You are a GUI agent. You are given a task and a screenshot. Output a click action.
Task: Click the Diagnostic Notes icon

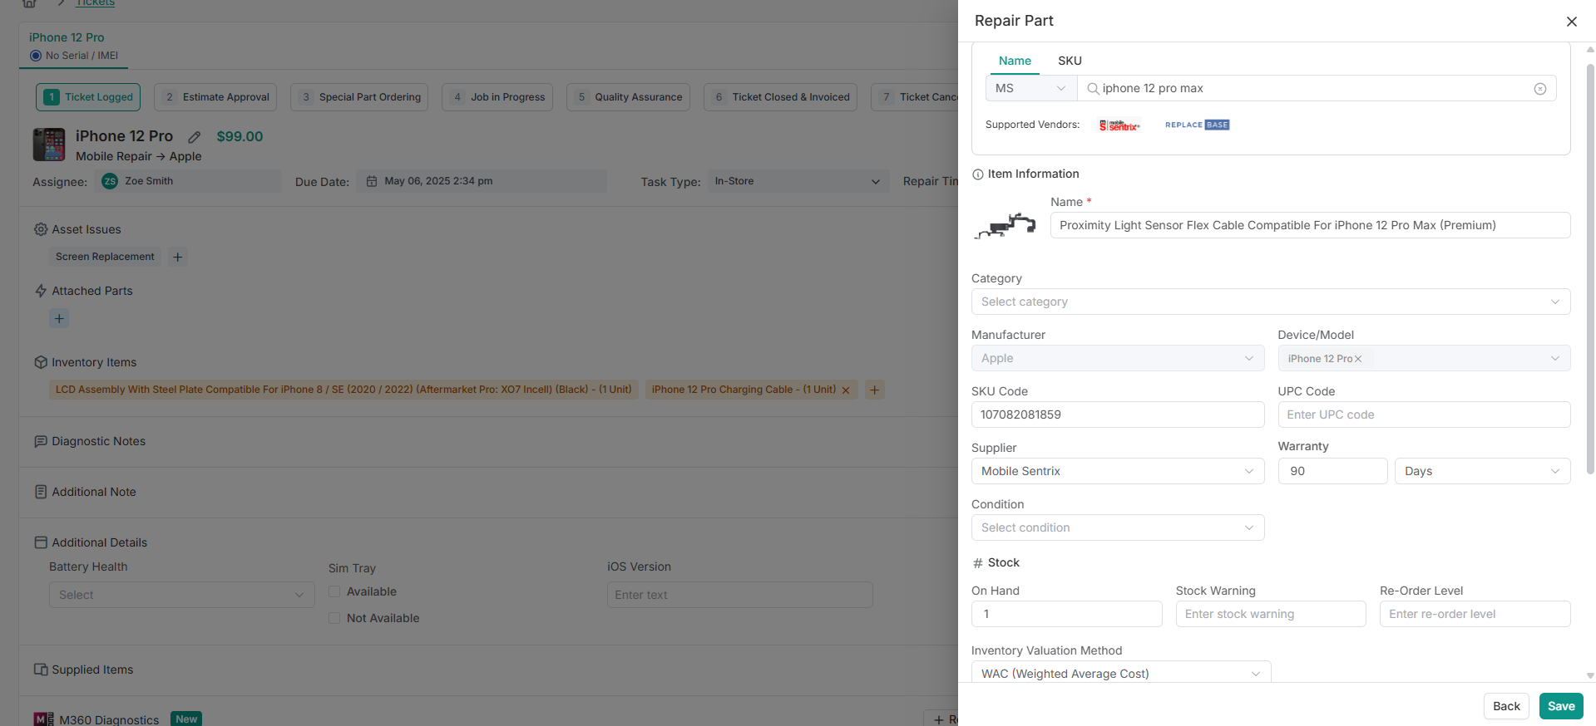click(41, 441)
